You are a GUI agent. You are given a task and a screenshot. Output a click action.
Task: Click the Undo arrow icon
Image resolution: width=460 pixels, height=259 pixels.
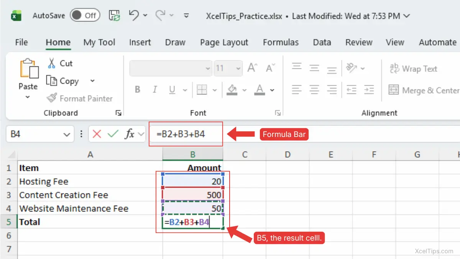coord(134,15)
